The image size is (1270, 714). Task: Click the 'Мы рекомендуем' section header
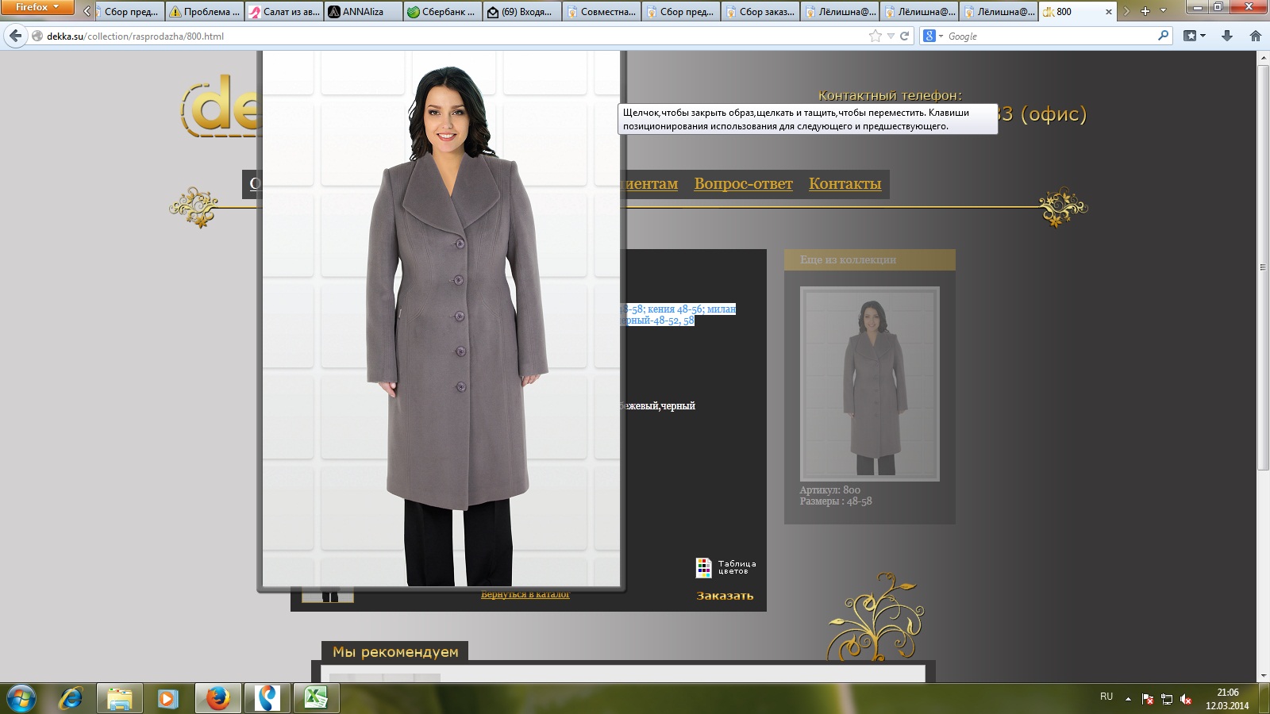395,651
